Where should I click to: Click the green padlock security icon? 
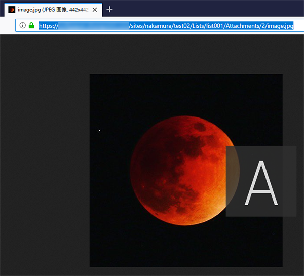pos(31,25)
